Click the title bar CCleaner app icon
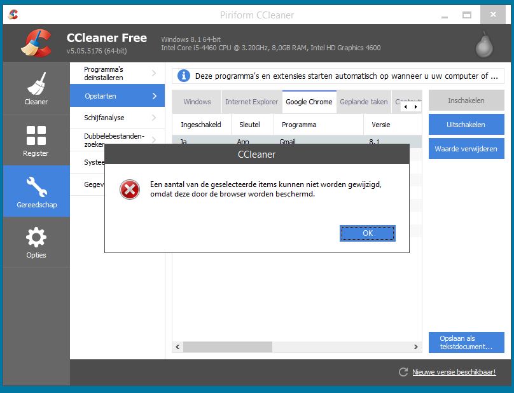Image resolution: width=514 pixels, height=393 pixels. tap(13, 15)
